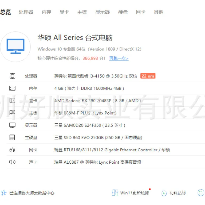Open the 主板 tab

tap(82, 12)
